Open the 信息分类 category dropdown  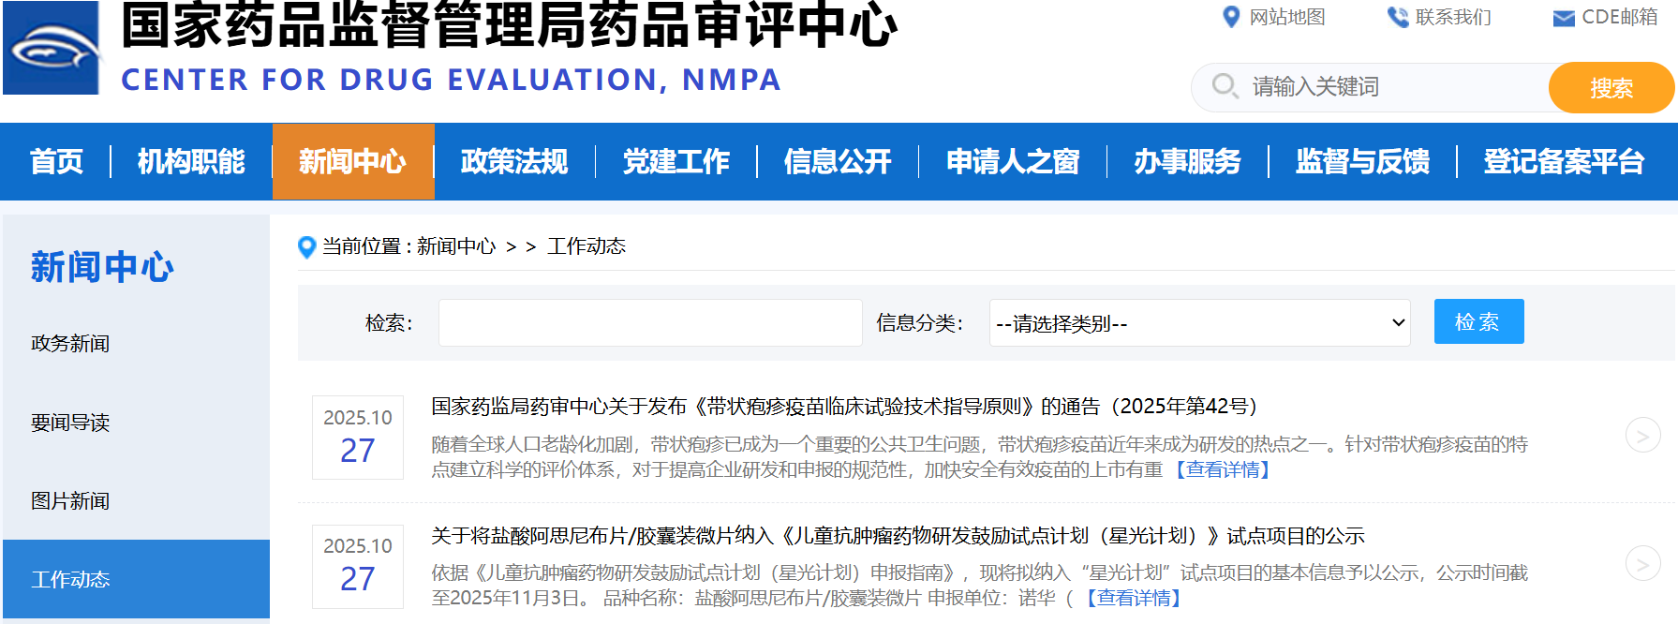[x=1199, y=323]
